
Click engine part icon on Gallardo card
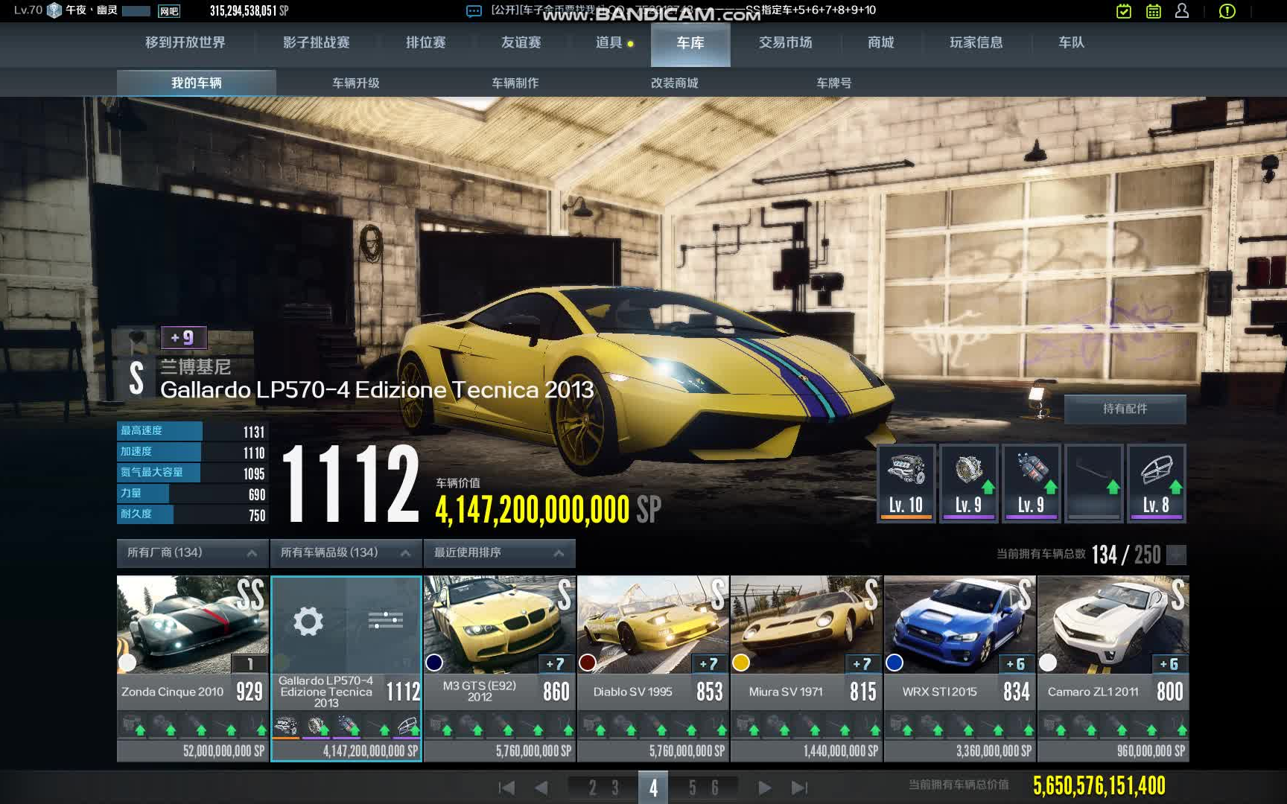tap(286, 725)
